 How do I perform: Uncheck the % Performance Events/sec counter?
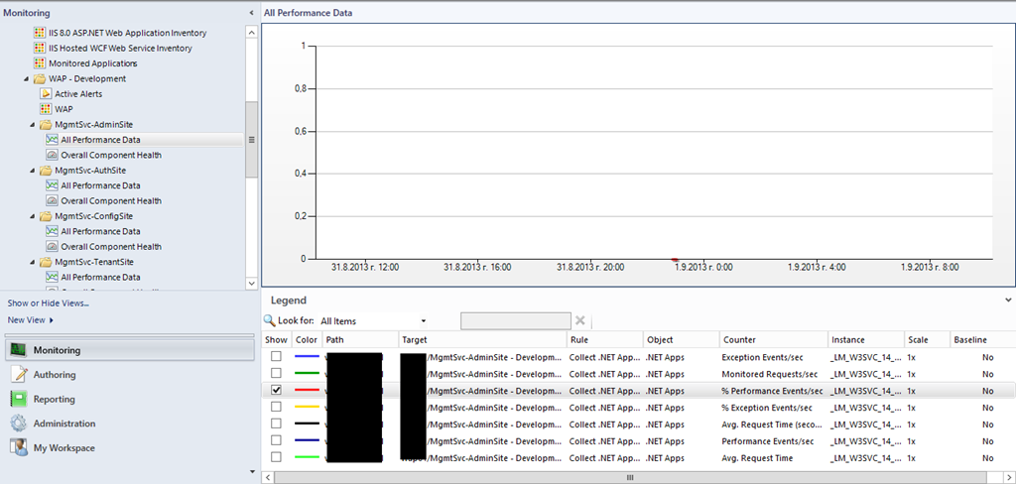coord(276,390)
